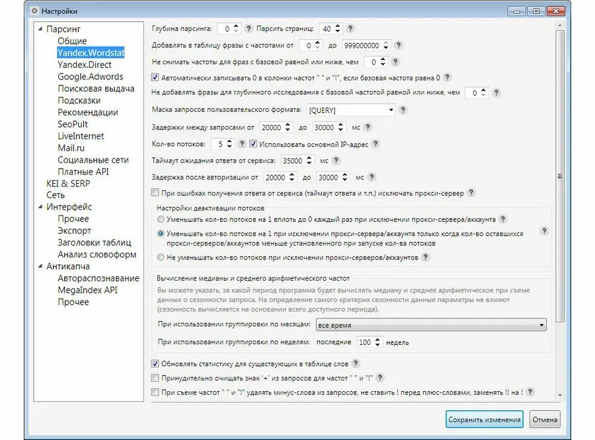595x440 pixels.
Task: Click help icon for second deactivation radio option
Action: click(x=544, y=231)
